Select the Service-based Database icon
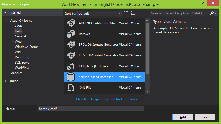 [x=71, y=77]
